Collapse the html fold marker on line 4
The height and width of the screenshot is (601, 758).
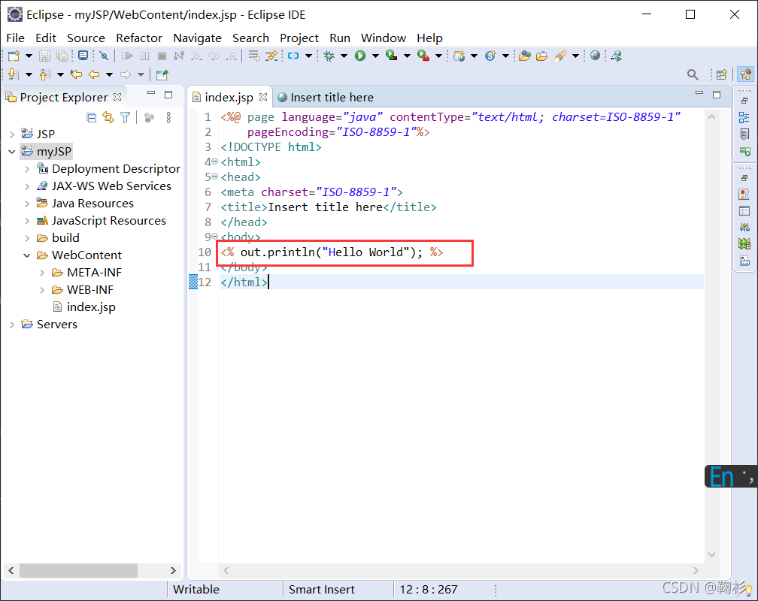(x=214, y=162)
